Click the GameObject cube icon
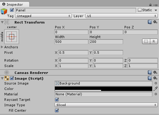The width and height of the screenshot is (159, 115). 4,11
